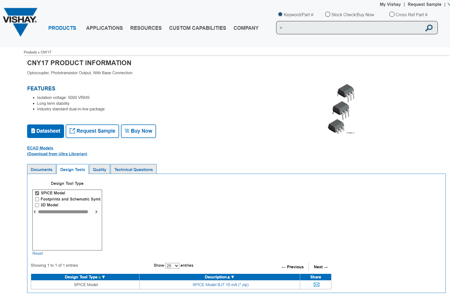Check the 3D Model checkbox

click(x=37, y=205)
